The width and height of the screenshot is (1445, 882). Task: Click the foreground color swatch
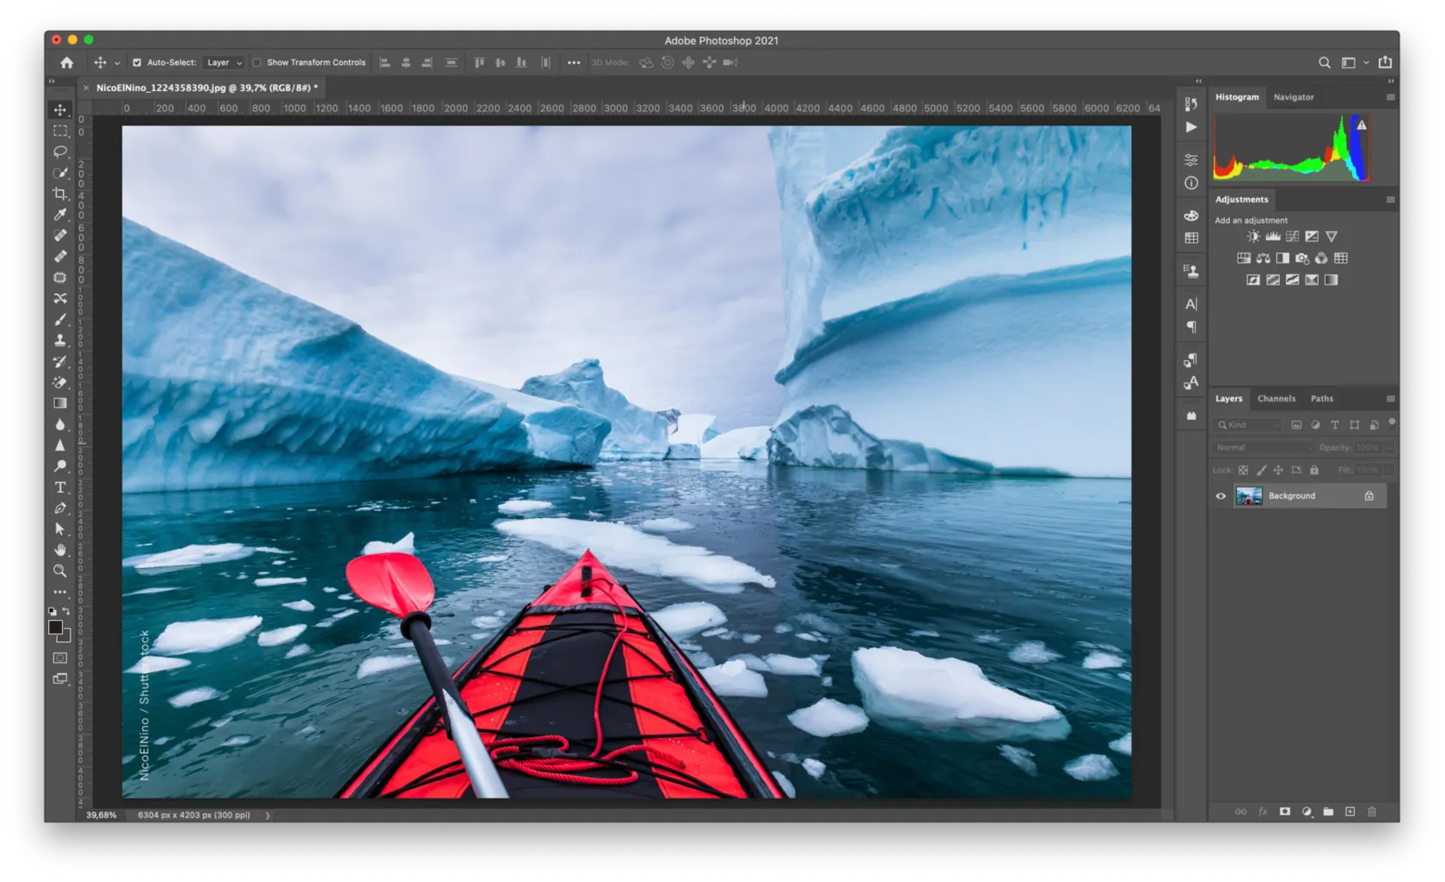point(55,628)
